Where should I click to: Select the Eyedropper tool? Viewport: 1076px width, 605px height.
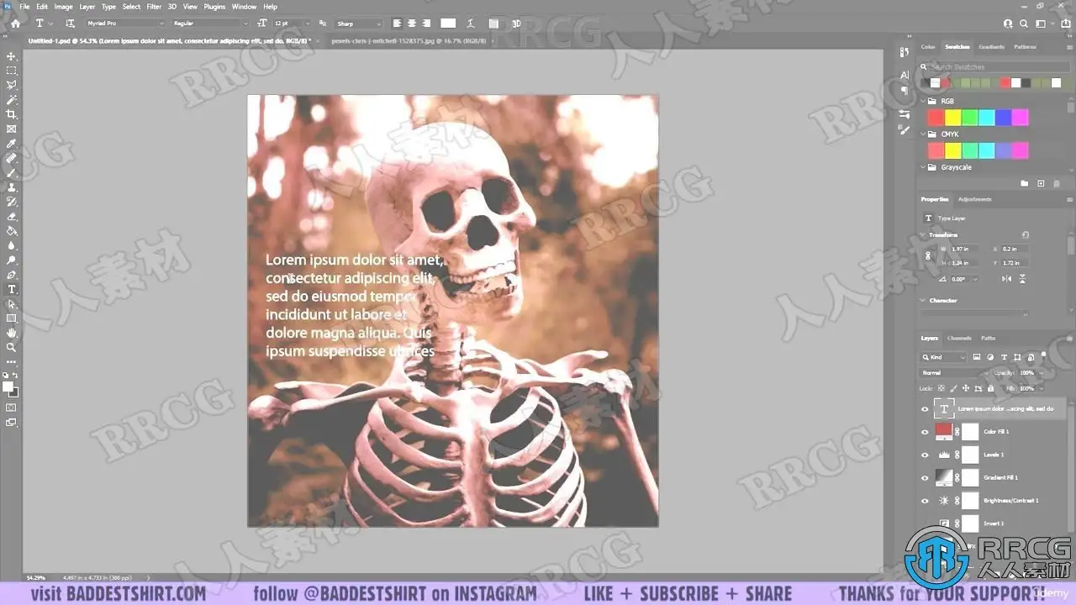click(x=12, y=144)
